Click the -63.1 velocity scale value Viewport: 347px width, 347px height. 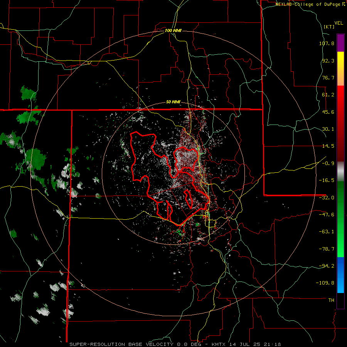coord(327,232)
